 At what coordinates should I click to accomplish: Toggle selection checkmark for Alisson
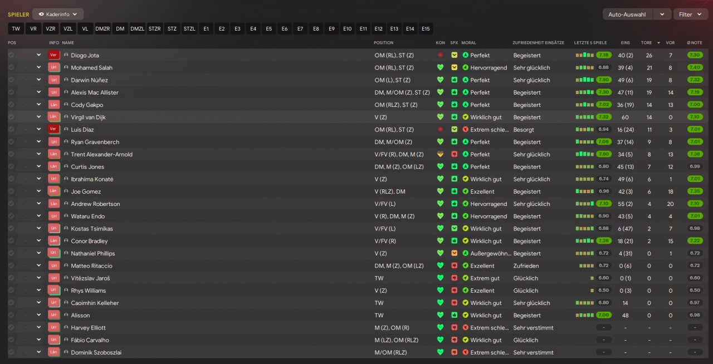tap(11, 315)
